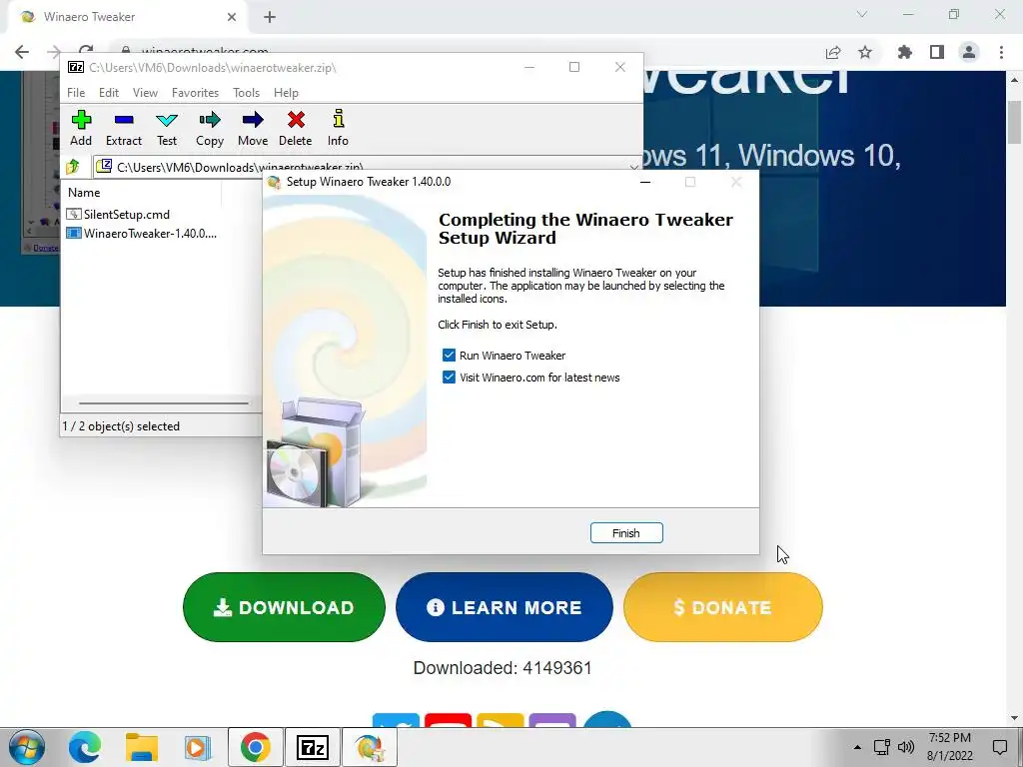Open Chrome tab search chevron

pos(862,14)
